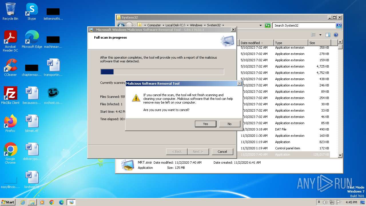The height and width of the screenshot is (206, 366).
Task: Open Windows Media Player from taskbar
Action: click(x=42, y=202)
